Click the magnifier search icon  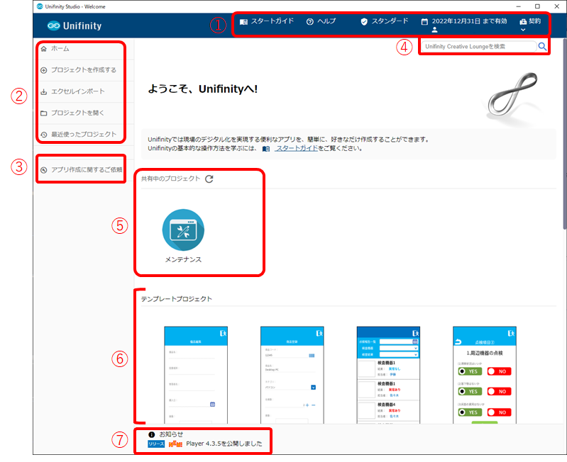click(x=542, y=47)
